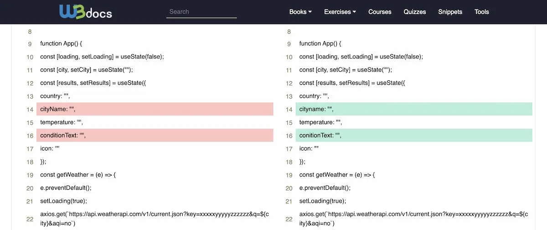
Task: Expand the Books dropdown menu
Action: coord(300,12)
